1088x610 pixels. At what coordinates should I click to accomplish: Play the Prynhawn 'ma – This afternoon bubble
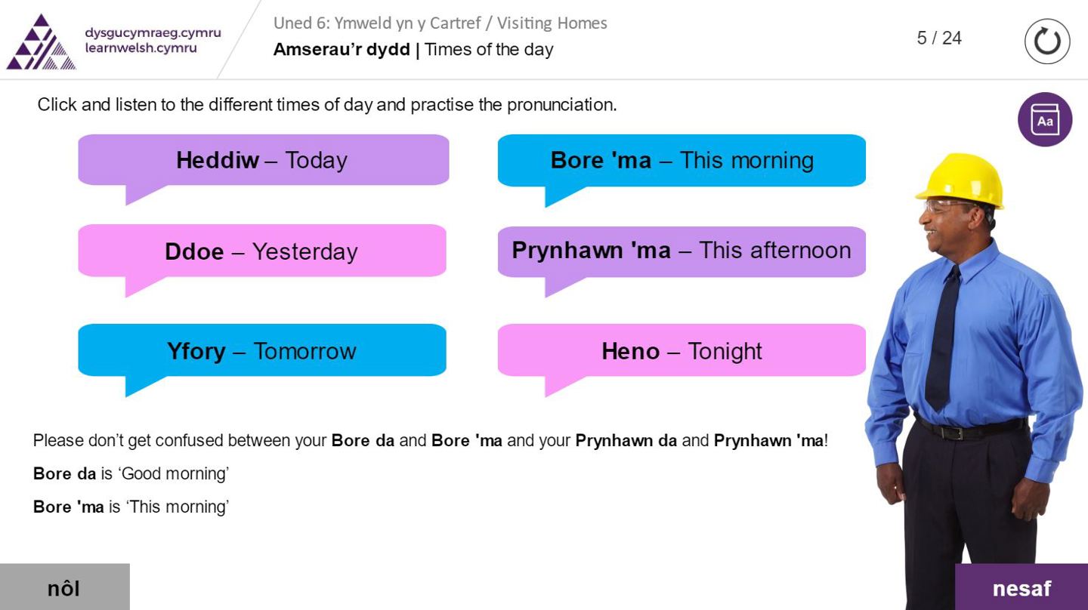(682, 251)
